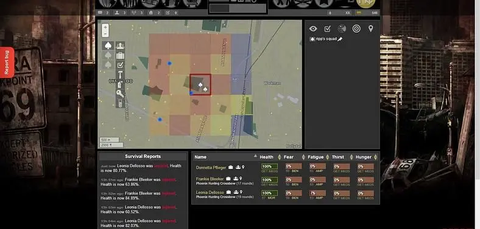This screenshot has height=229, width=480.
Task: Zoom in on the map
Action: point(105,27)
